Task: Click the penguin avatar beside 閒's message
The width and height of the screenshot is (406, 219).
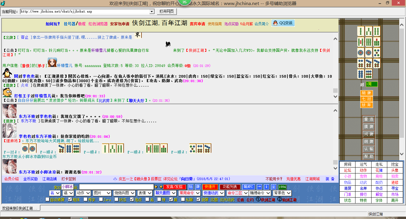Action: 7,73
